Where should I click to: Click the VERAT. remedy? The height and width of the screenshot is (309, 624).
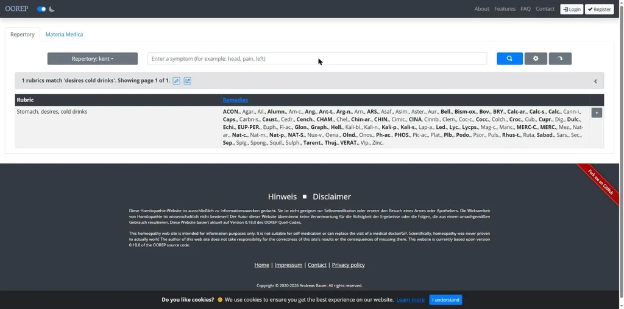coord(349,142)
